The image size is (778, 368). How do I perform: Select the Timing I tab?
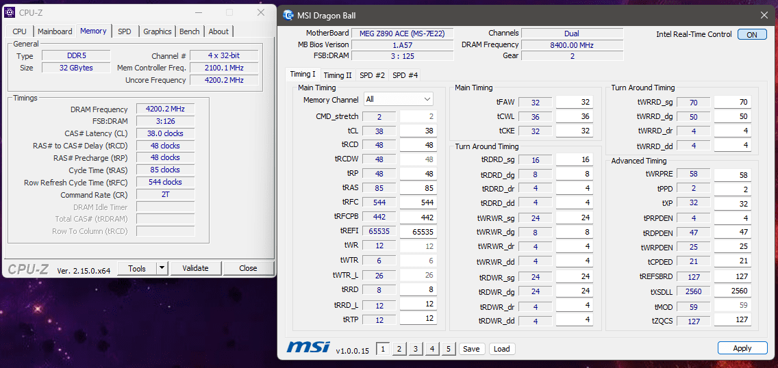(303, 75)
